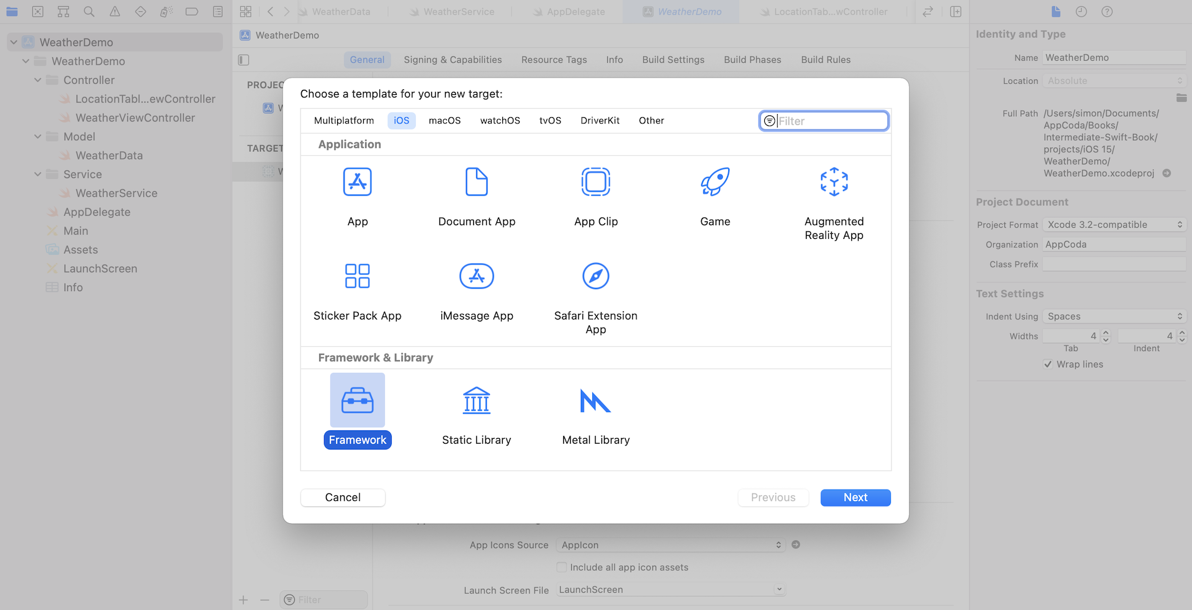Select the Metal Library template

[x=595, y=401]
